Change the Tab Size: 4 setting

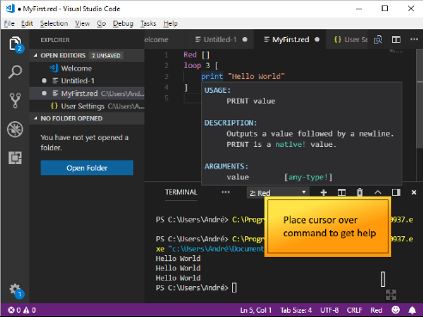click(x=296, y=310)
